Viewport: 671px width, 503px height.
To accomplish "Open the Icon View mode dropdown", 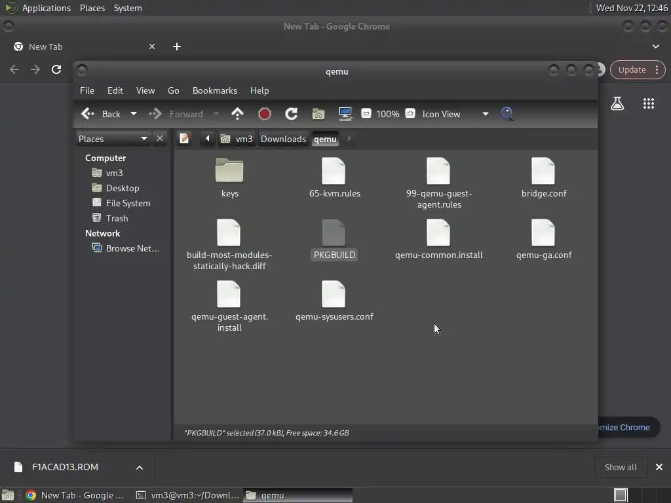I will click(455, 114).
